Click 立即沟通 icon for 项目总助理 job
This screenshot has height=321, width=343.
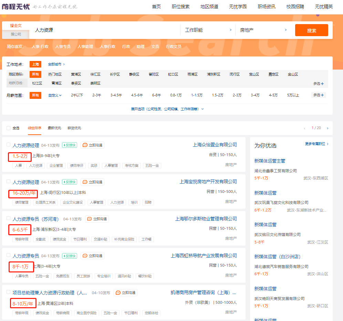pyautogui.click(x=118, y=293)
